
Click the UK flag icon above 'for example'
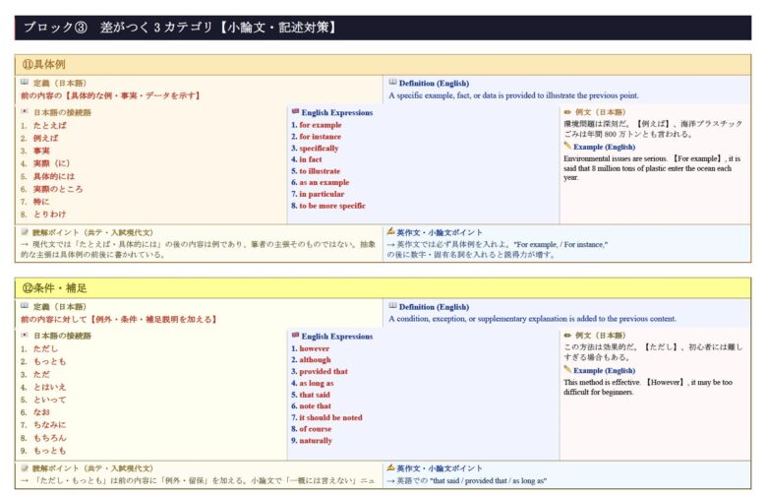(x=295, y=112)
